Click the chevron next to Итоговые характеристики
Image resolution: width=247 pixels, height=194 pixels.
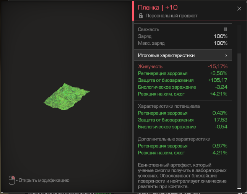click(x=226, y=55)
